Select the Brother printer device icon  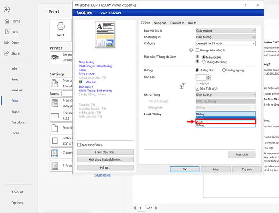click(x=55, y=57)
